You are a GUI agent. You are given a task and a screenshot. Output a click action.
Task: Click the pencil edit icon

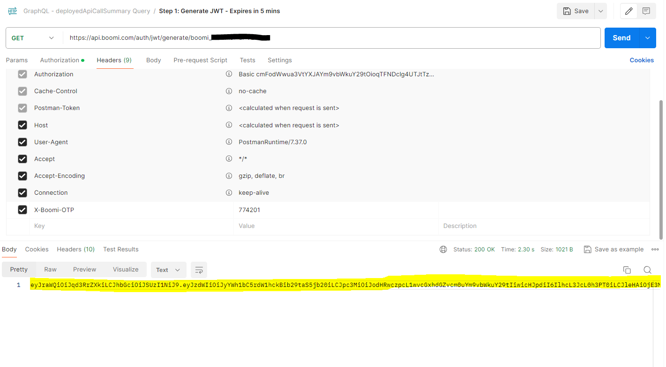629,11
